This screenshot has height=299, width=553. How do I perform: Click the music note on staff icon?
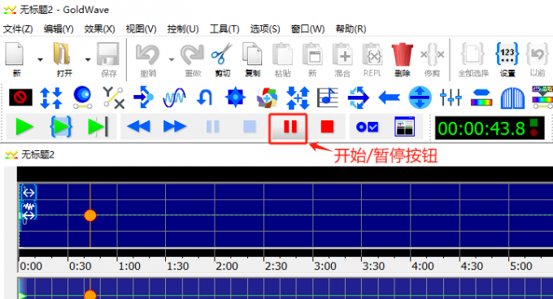(328, 97)
